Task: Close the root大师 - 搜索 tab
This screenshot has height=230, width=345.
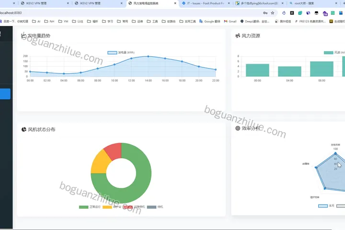Action: click(336, 3)
